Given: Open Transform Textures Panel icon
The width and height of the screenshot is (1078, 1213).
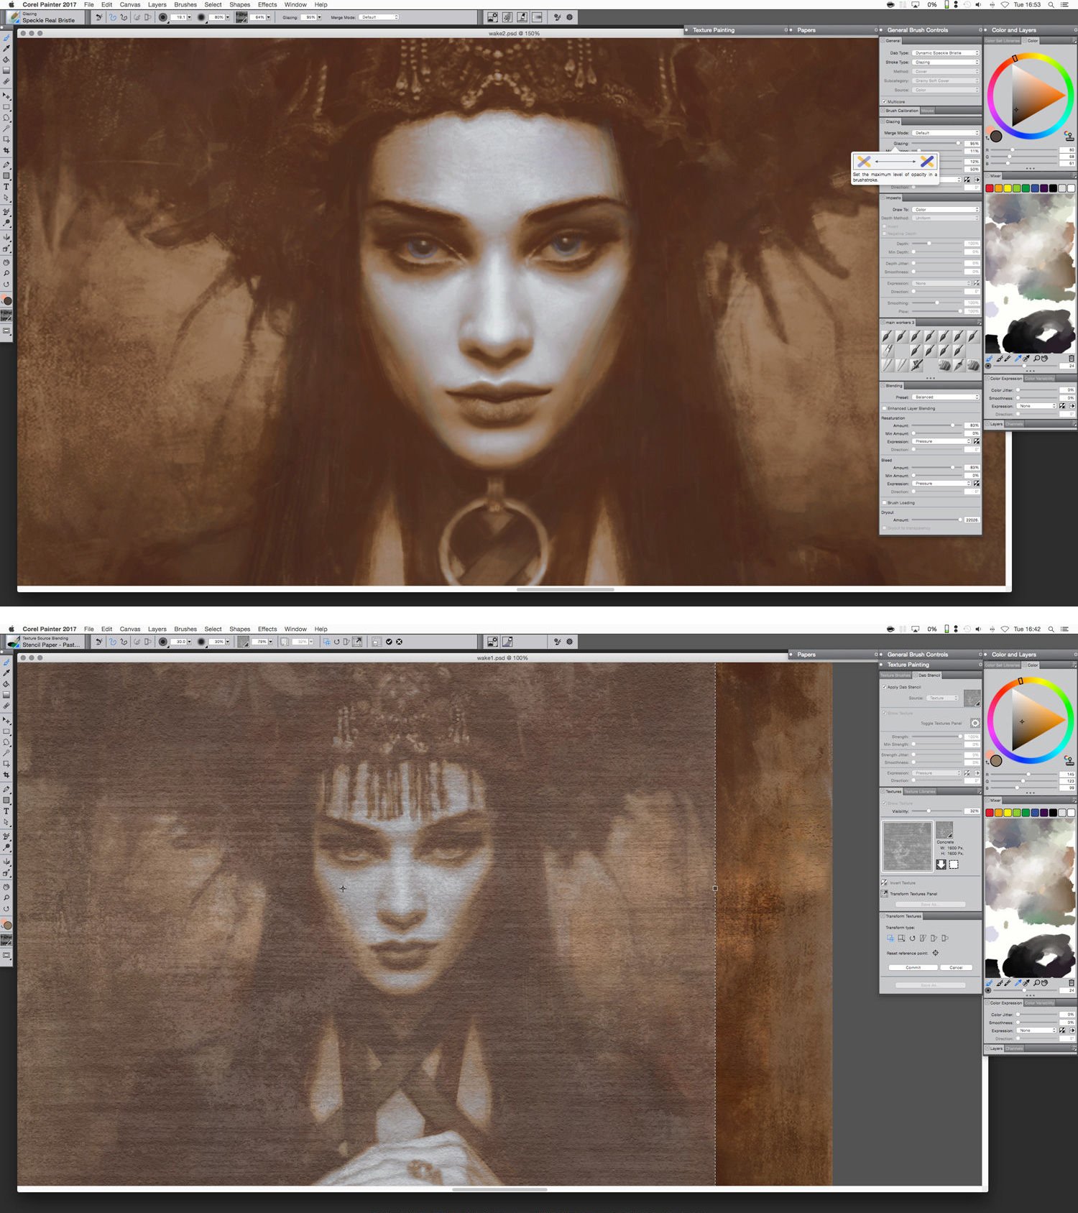Looking at the screenshot, I should [x=884, y=893].
